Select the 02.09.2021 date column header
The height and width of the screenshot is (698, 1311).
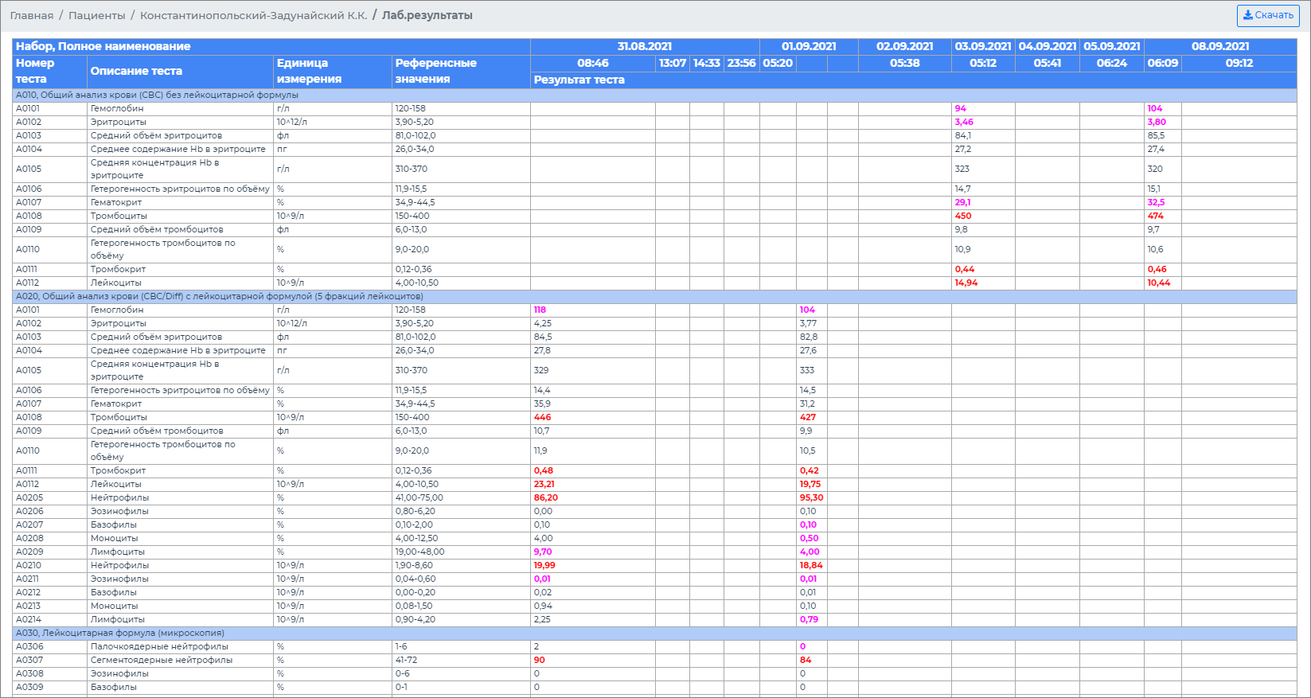click(x=904, y=46)
